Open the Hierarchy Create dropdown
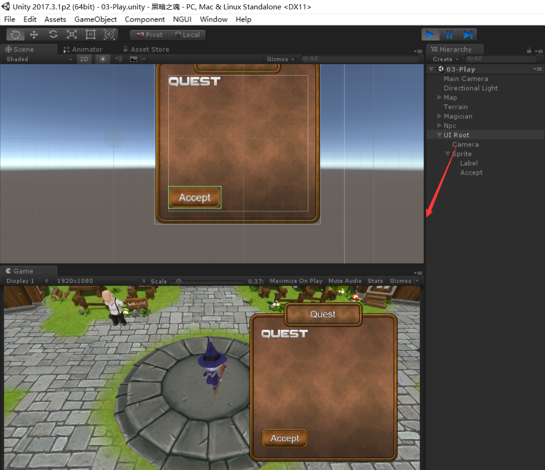The height and width of the screenshot is (470, 545). tap(446, 59)
